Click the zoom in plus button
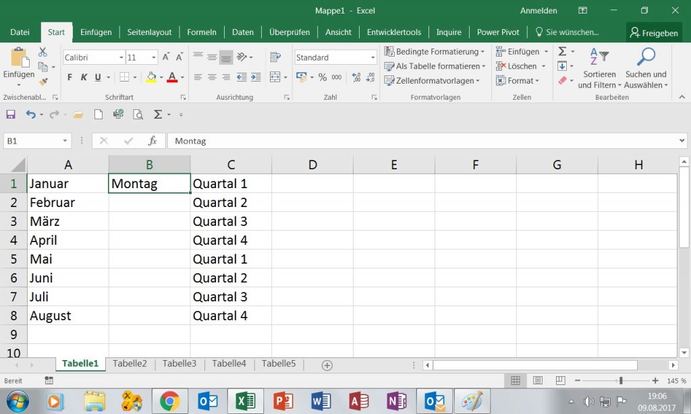Viewport: 691px width, 414px height. 655,380
